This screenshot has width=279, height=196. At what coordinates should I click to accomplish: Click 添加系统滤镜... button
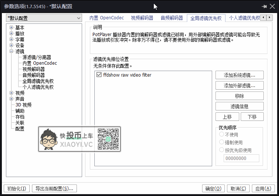(240, 75)
